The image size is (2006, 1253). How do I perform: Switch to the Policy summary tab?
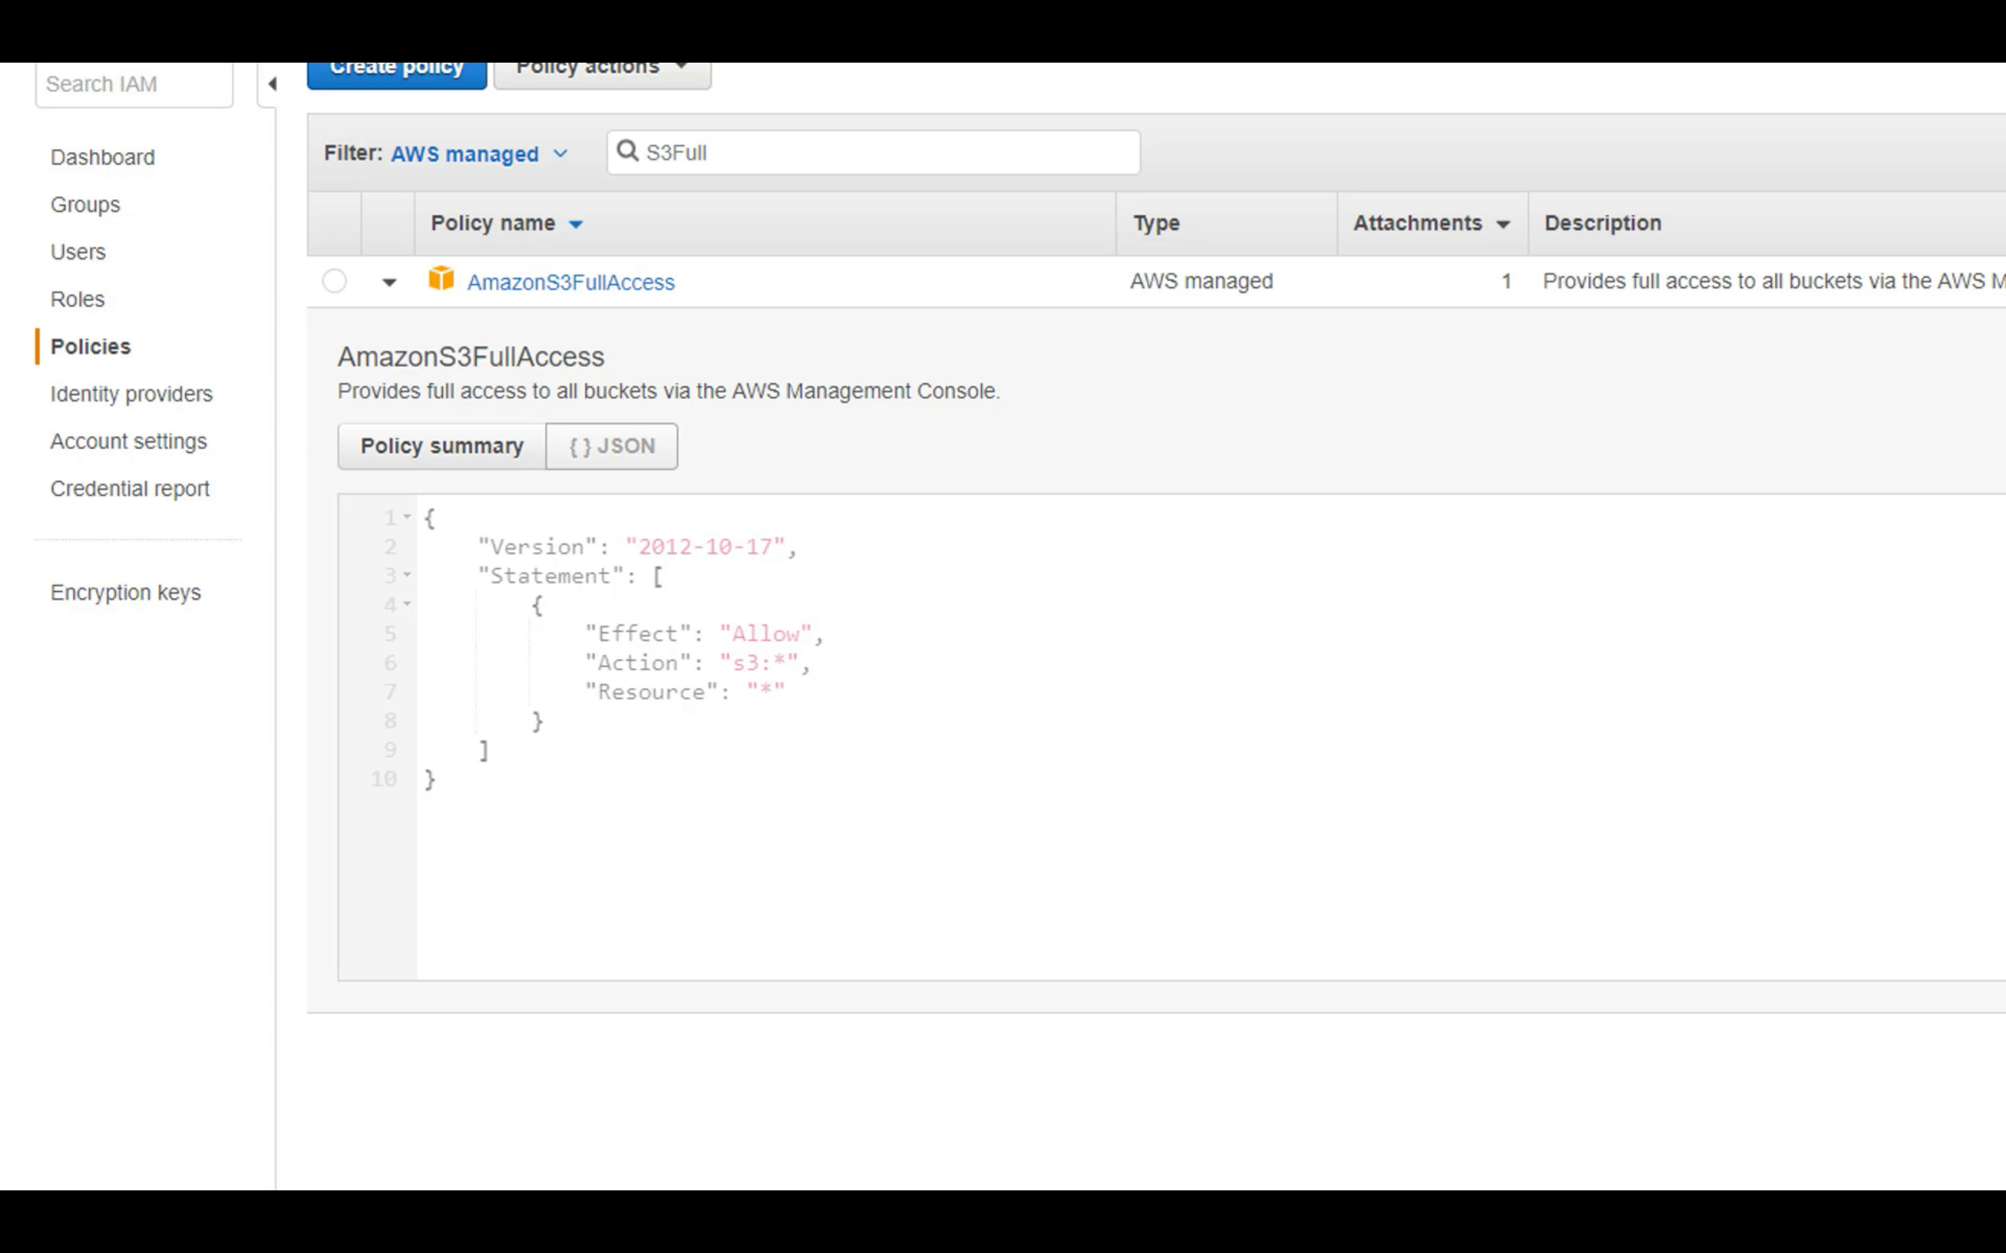coord(442,446)
